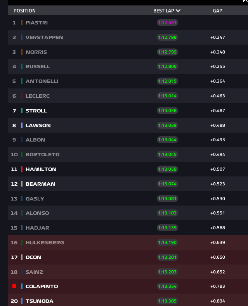This screenshot has height=306, width=248.
Task: Select driver name Lawson
Action: pos(38,125)
